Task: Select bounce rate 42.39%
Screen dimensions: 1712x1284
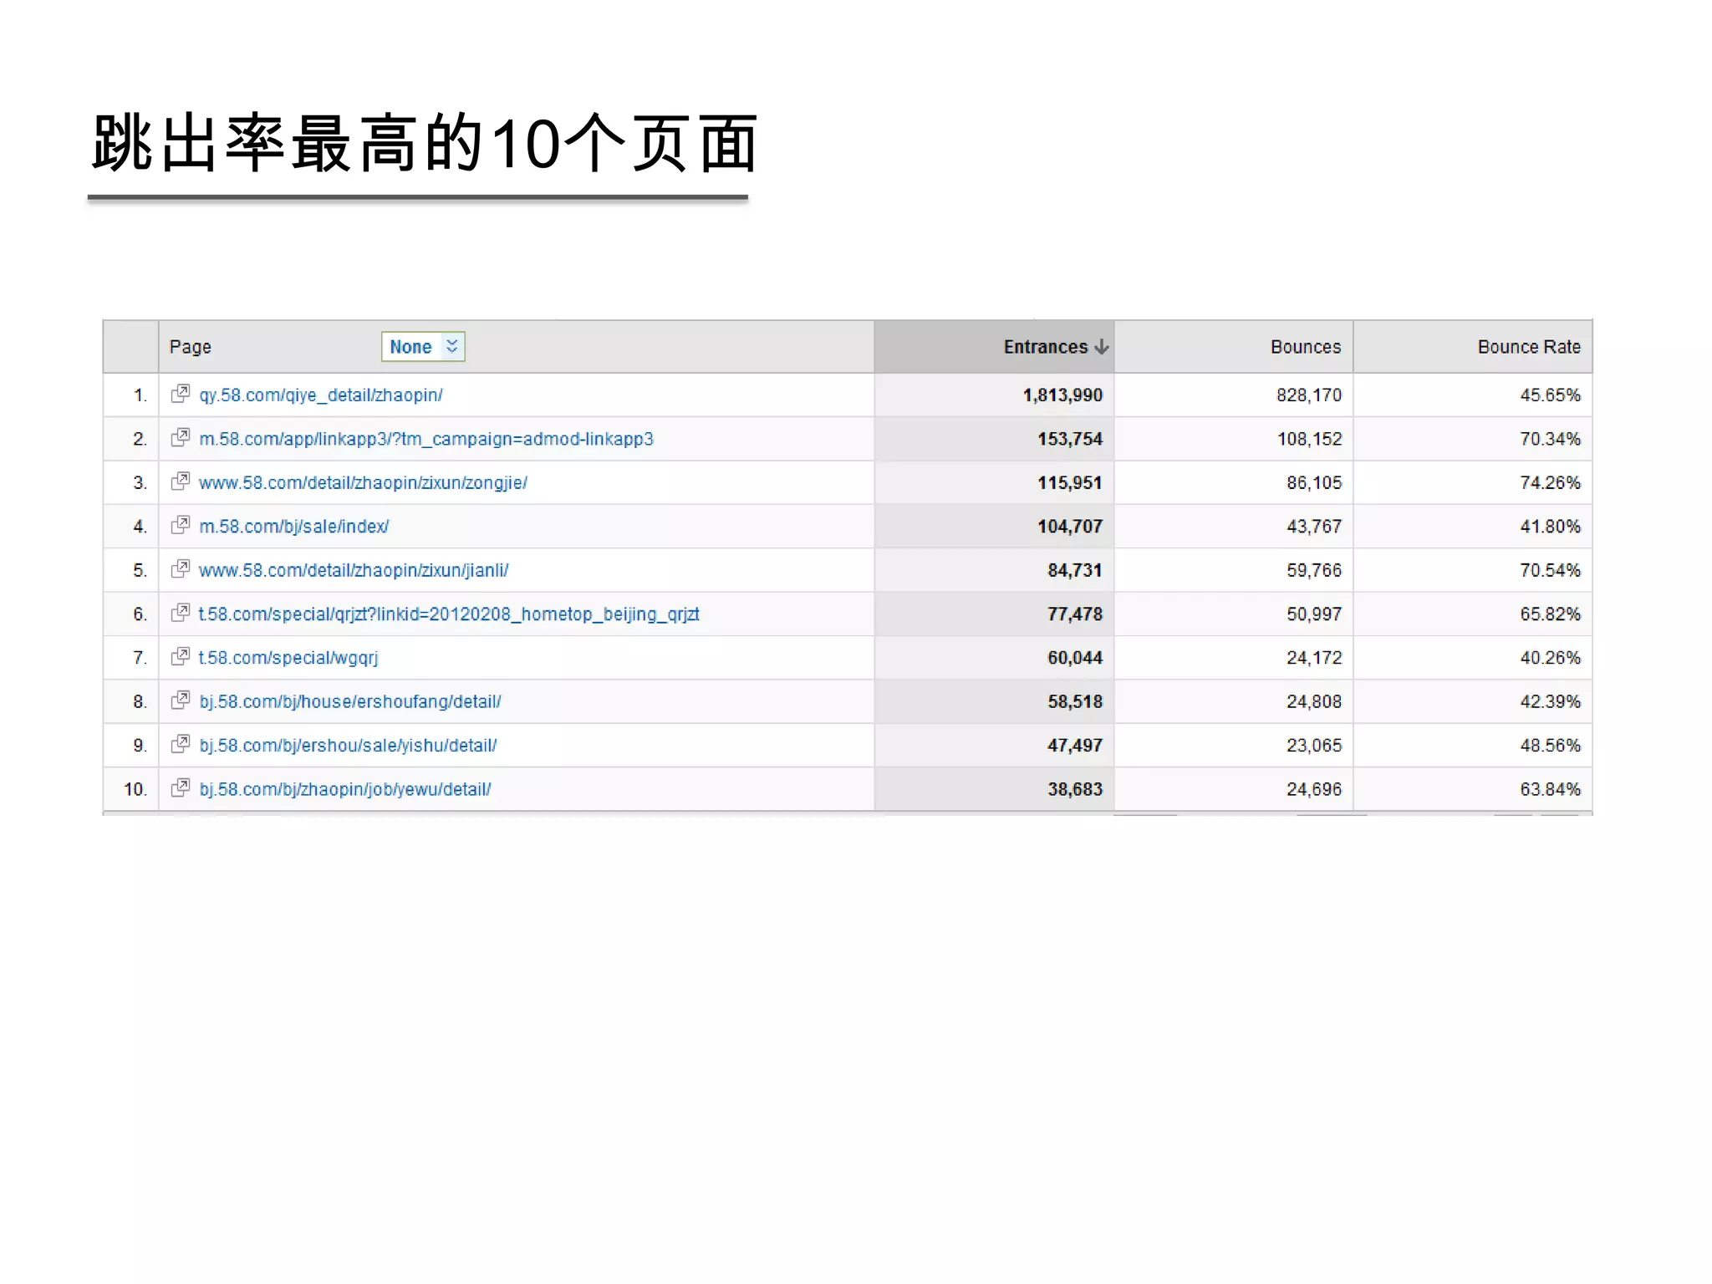Action: click(1551, 702)
